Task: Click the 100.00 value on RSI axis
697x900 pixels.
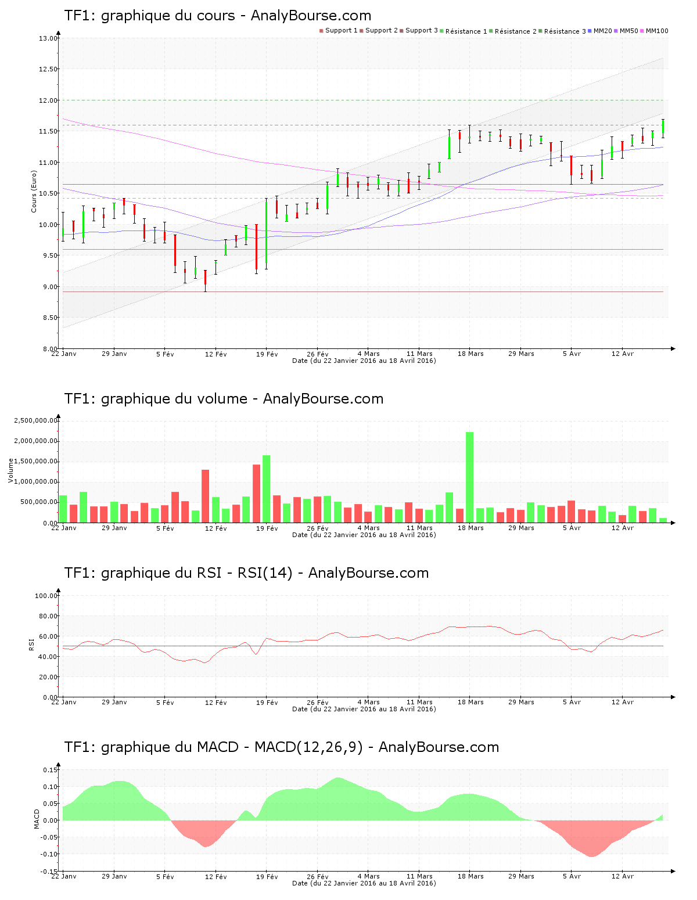Action: pyautogui.click(x=46, y=596)
